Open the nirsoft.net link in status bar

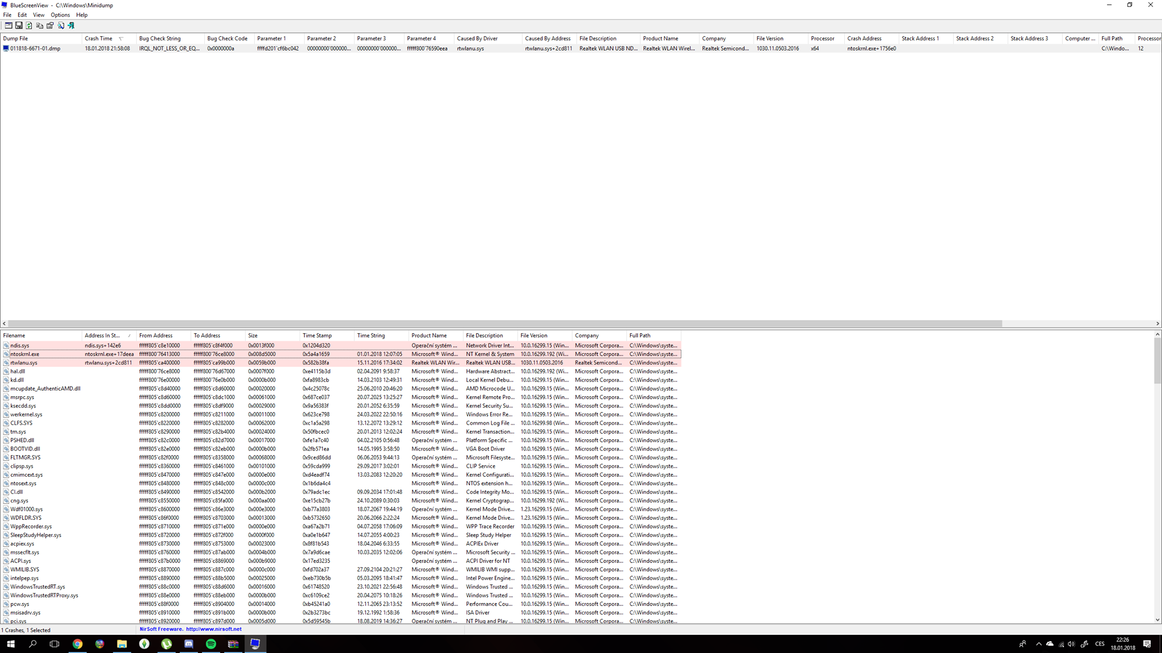213,629
